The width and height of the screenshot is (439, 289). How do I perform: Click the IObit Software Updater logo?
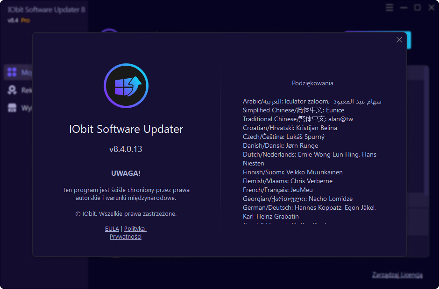[x=126, y=85]
